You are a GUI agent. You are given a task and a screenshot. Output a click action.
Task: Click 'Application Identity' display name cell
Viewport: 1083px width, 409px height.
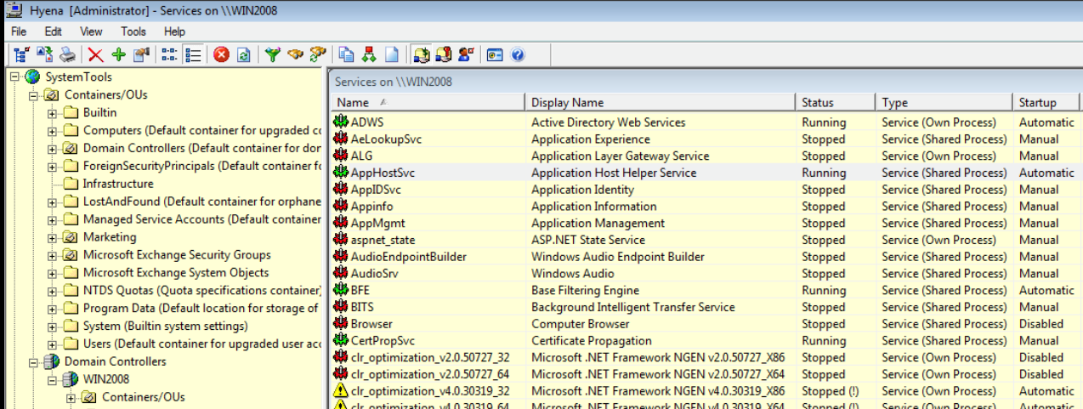coord(582,190)
